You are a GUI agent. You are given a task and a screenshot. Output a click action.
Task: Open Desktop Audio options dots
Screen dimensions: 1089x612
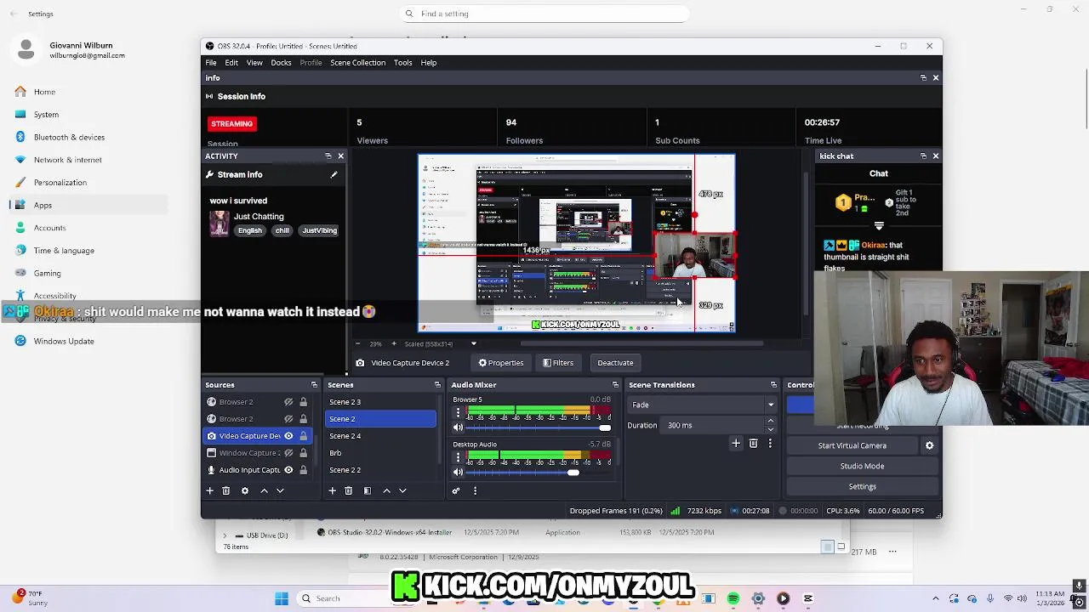click(458, 457)
